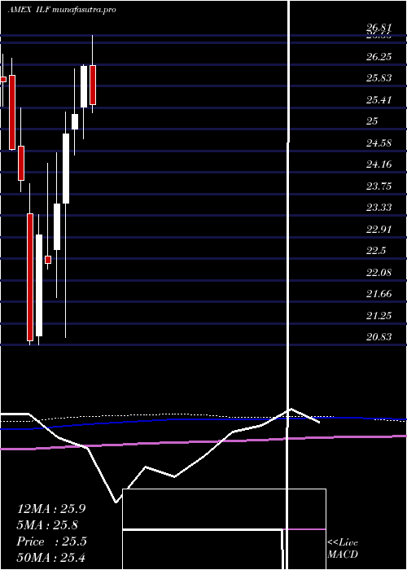This screenshot has height=570, width=407.
Task: Click the AMEX ILF munafasutra.pro title text
Action: pos(62,10)
